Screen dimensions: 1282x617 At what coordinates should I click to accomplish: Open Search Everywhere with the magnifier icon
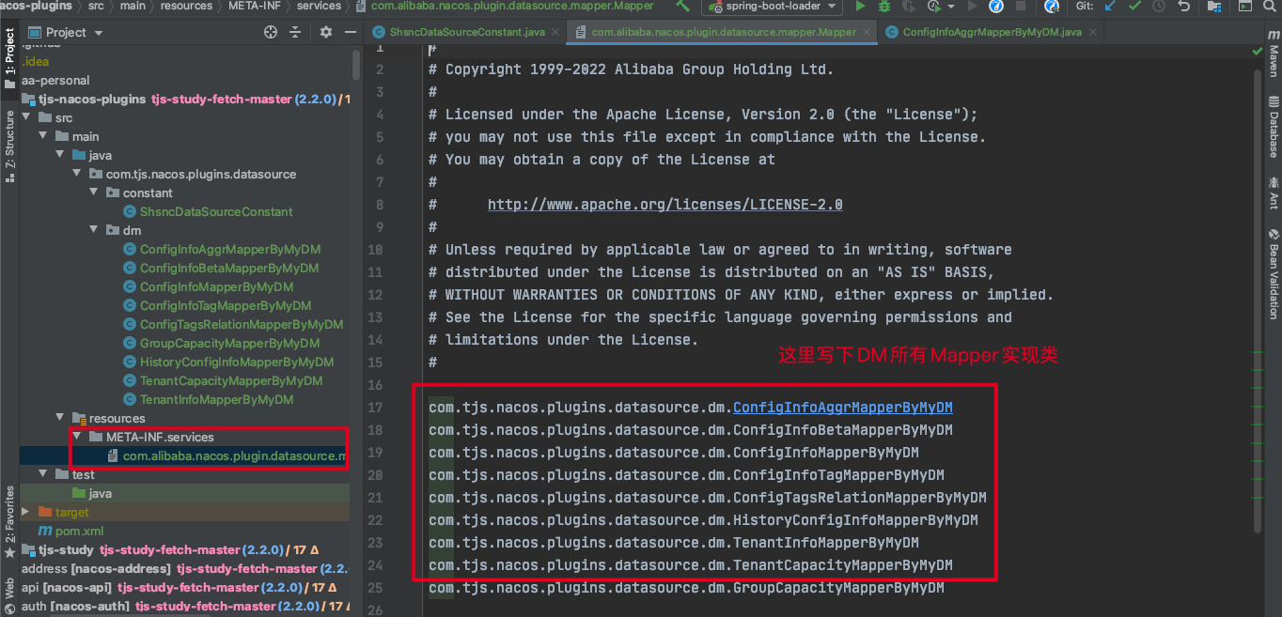click(1270, 8)
